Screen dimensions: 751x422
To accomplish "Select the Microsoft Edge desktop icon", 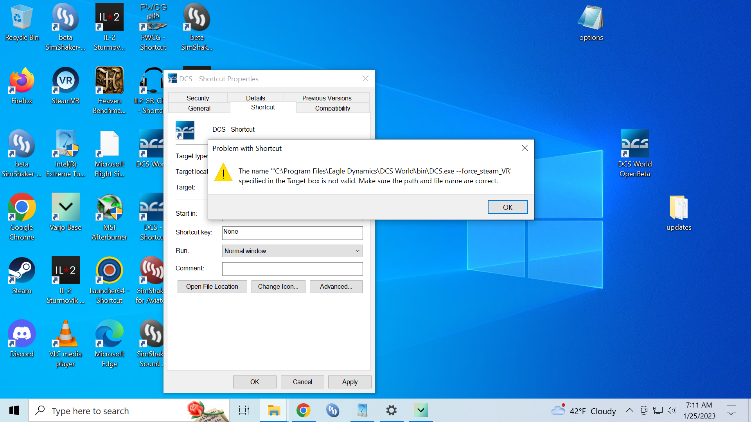I will tap(109, 344).
